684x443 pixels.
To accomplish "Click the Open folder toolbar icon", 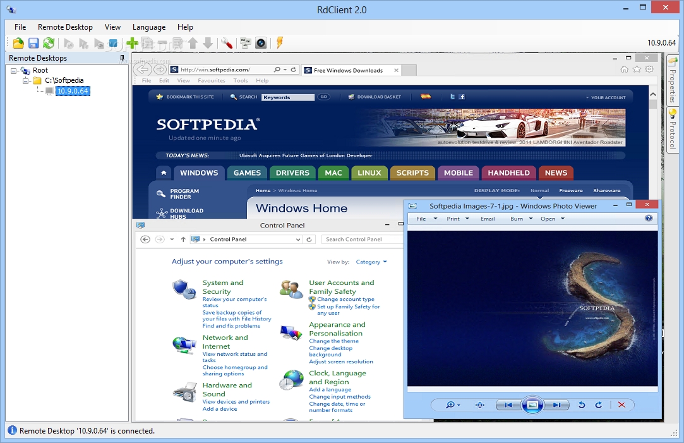I will point(18,43).
